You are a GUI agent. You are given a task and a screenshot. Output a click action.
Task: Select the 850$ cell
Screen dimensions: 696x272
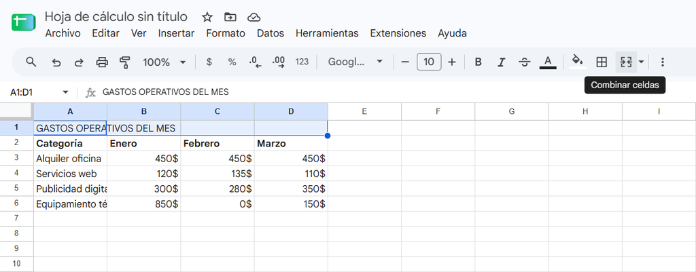point(144,203)
